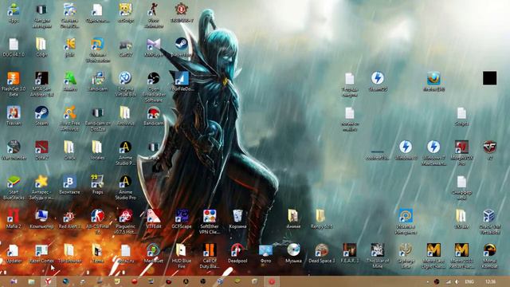The width and height of the screenshot is (510, 287).
Task: Launch MTA San Andreas shortcut
Action: point(41,79)
